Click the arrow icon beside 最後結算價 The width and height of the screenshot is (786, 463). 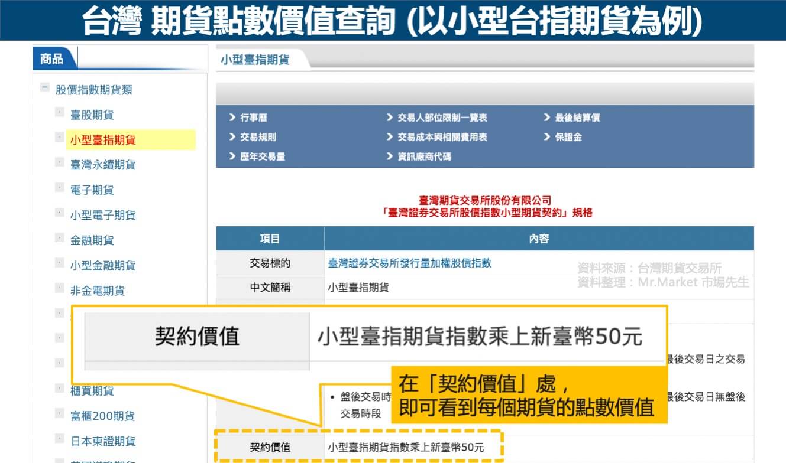coord(547,118)
